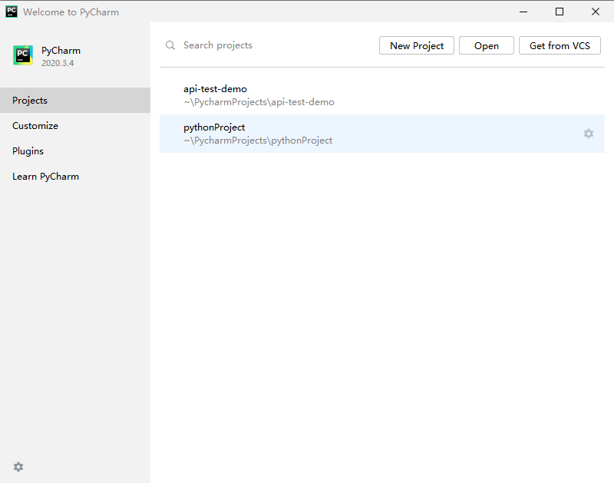This screenshot has height=483, width=614.
Task: Open the pythonProject project entry
Action: coord(382,134)
